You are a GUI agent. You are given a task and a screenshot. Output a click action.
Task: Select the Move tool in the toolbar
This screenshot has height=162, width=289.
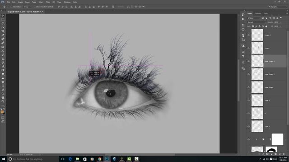3,16
